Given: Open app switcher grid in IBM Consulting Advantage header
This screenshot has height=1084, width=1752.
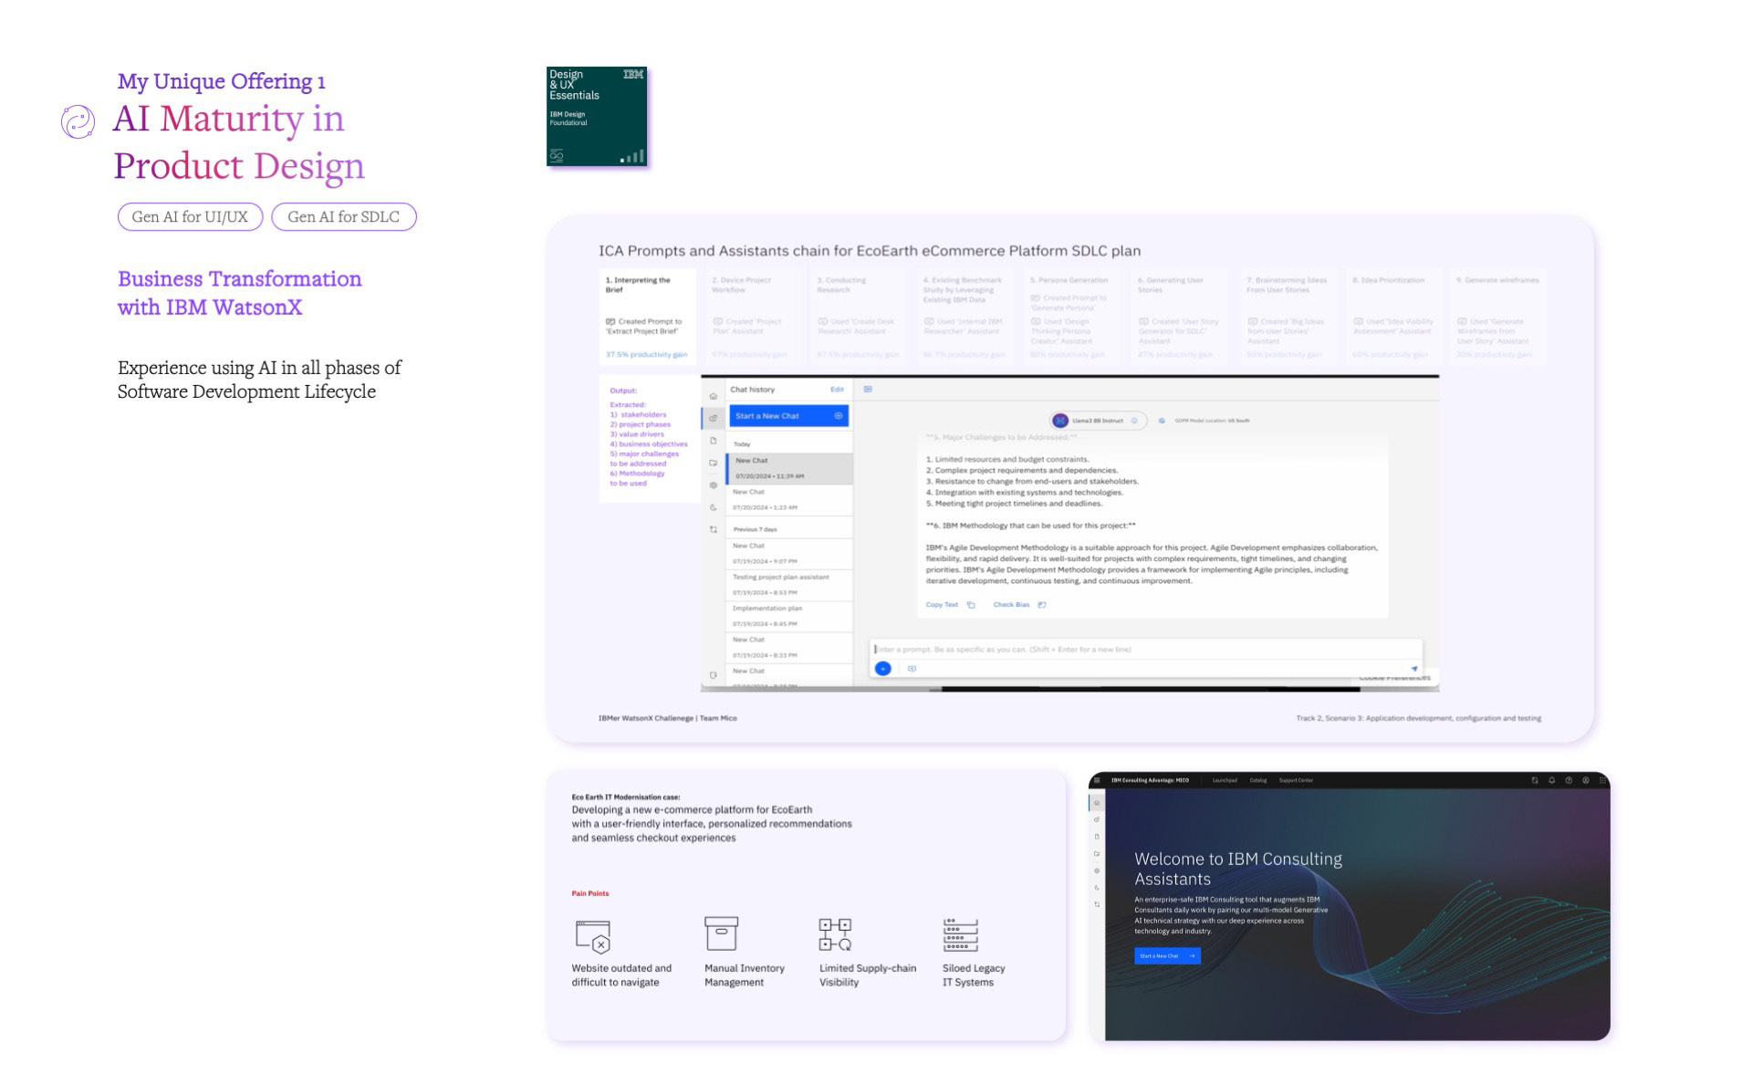Looking at the screenshot, I should point(1602,780).
